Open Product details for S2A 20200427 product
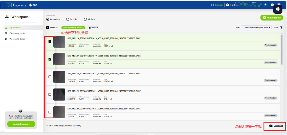 (271, 80)
